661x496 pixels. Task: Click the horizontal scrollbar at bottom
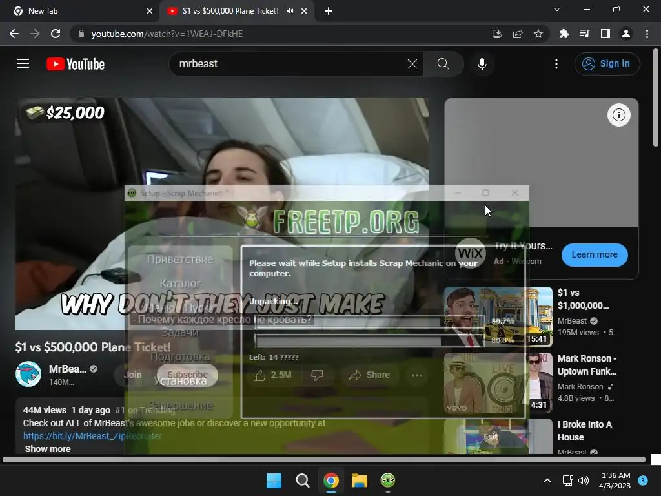click(x=324, y=459)
